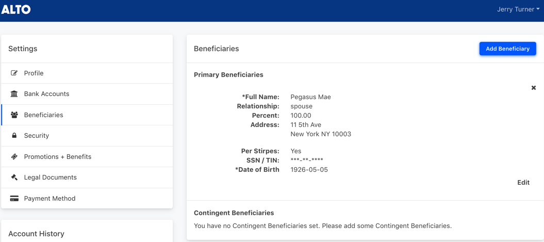Screen dimensions: 544x242
Task: Click the ALTO logo in header
Action: (16, 9)
